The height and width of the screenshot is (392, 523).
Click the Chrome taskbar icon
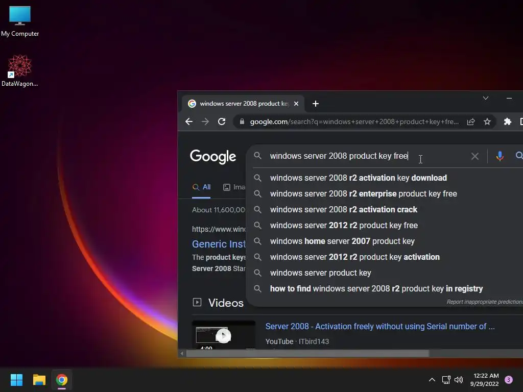62,380
